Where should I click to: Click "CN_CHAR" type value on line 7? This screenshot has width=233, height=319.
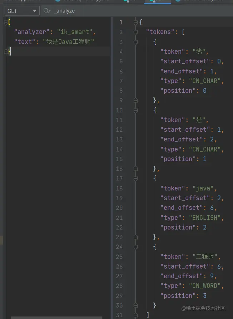205,81
